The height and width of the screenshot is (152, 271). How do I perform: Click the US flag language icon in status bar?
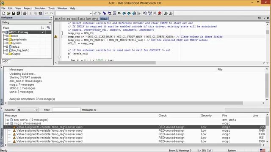(263, 150)
